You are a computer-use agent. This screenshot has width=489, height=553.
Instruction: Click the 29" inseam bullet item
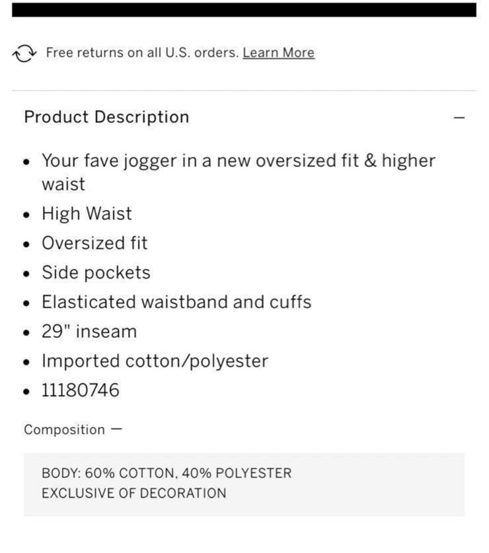[x=89, y=332]
